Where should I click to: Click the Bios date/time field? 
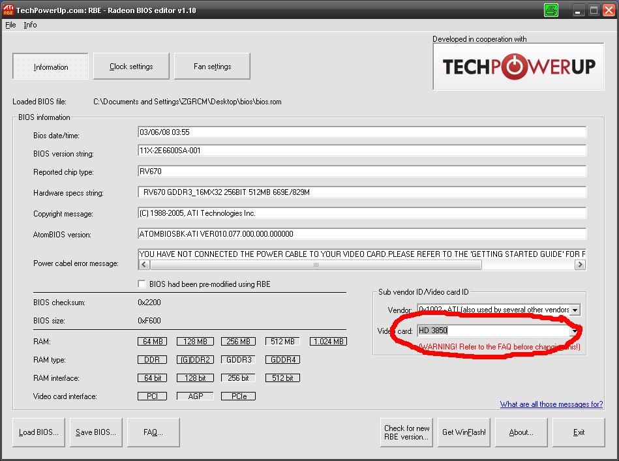[362, 132]
